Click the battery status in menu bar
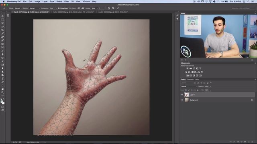The image size is (257, 144). click(x=224, y=2)
